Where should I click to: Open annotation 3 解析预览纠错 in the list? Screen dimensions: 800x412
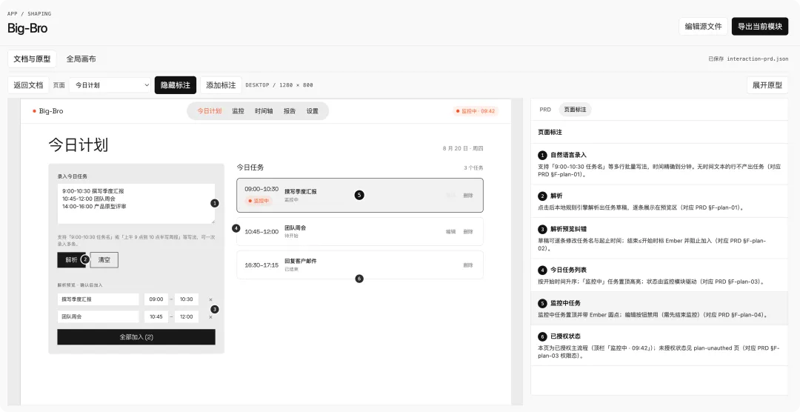click(x=659, y=239)
